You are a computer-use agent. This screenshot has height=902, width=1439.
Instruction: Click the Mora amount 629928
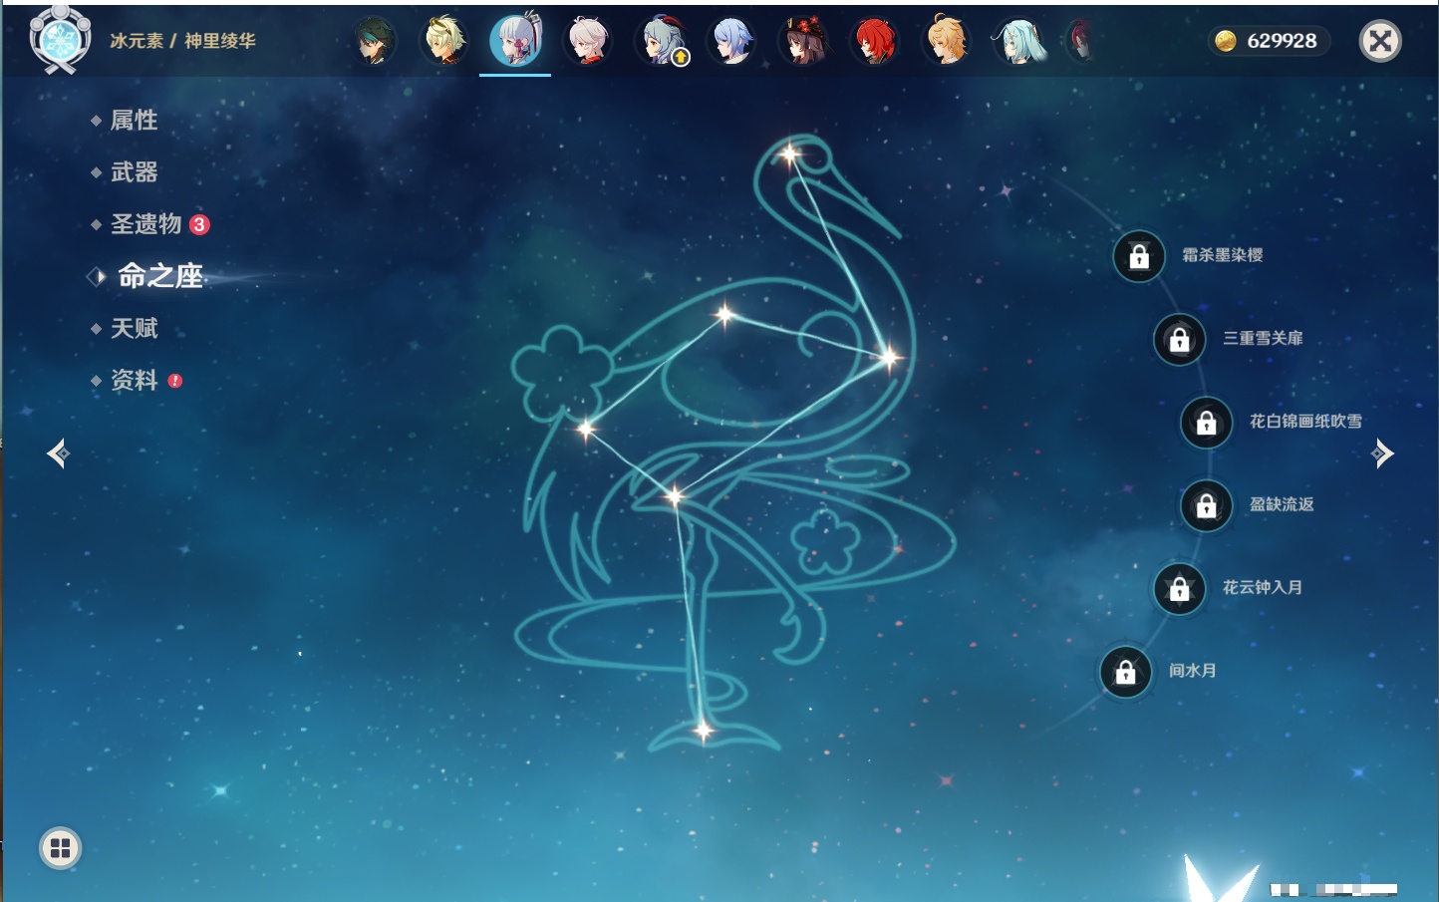click(x=1282, y=41)
